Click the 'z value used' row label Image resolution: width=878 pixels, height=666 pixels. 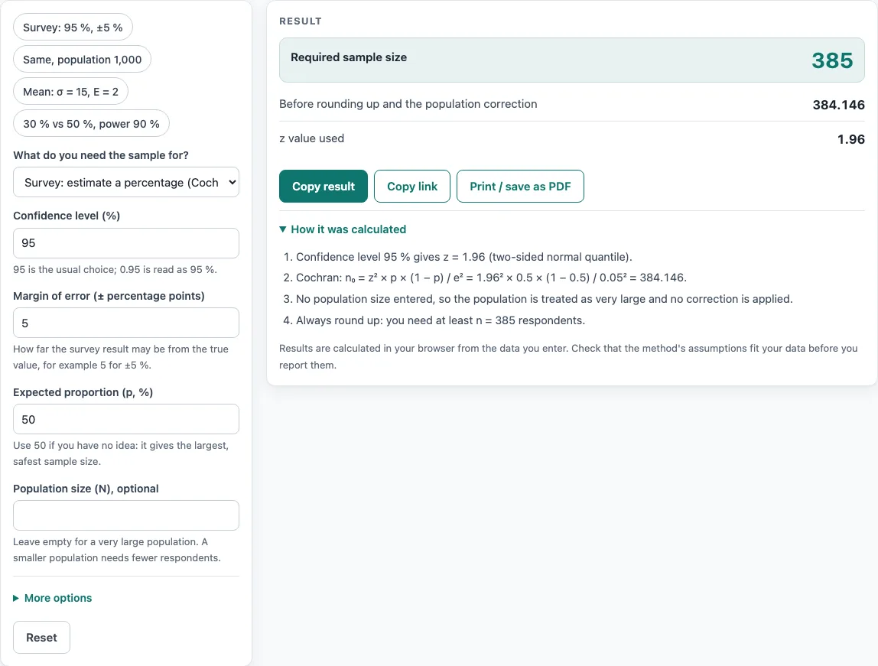pos(312,138)
